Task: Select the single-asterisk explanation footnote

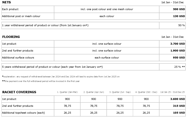Action: click(x=61, y=76)
